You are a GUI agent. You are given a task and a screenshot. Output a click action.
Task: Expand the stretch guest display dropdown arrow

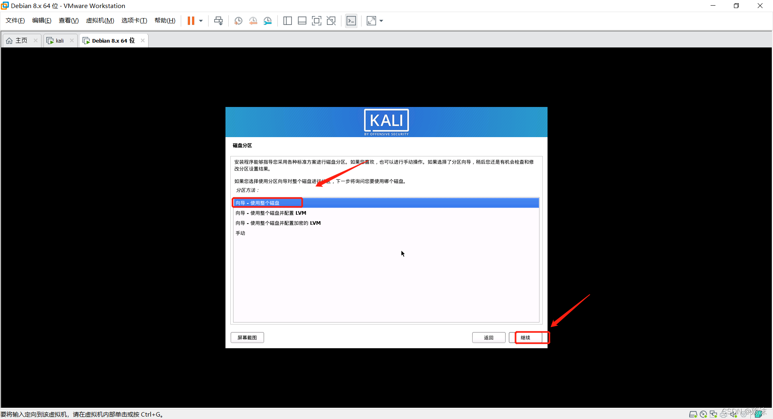tap(381, 21)
